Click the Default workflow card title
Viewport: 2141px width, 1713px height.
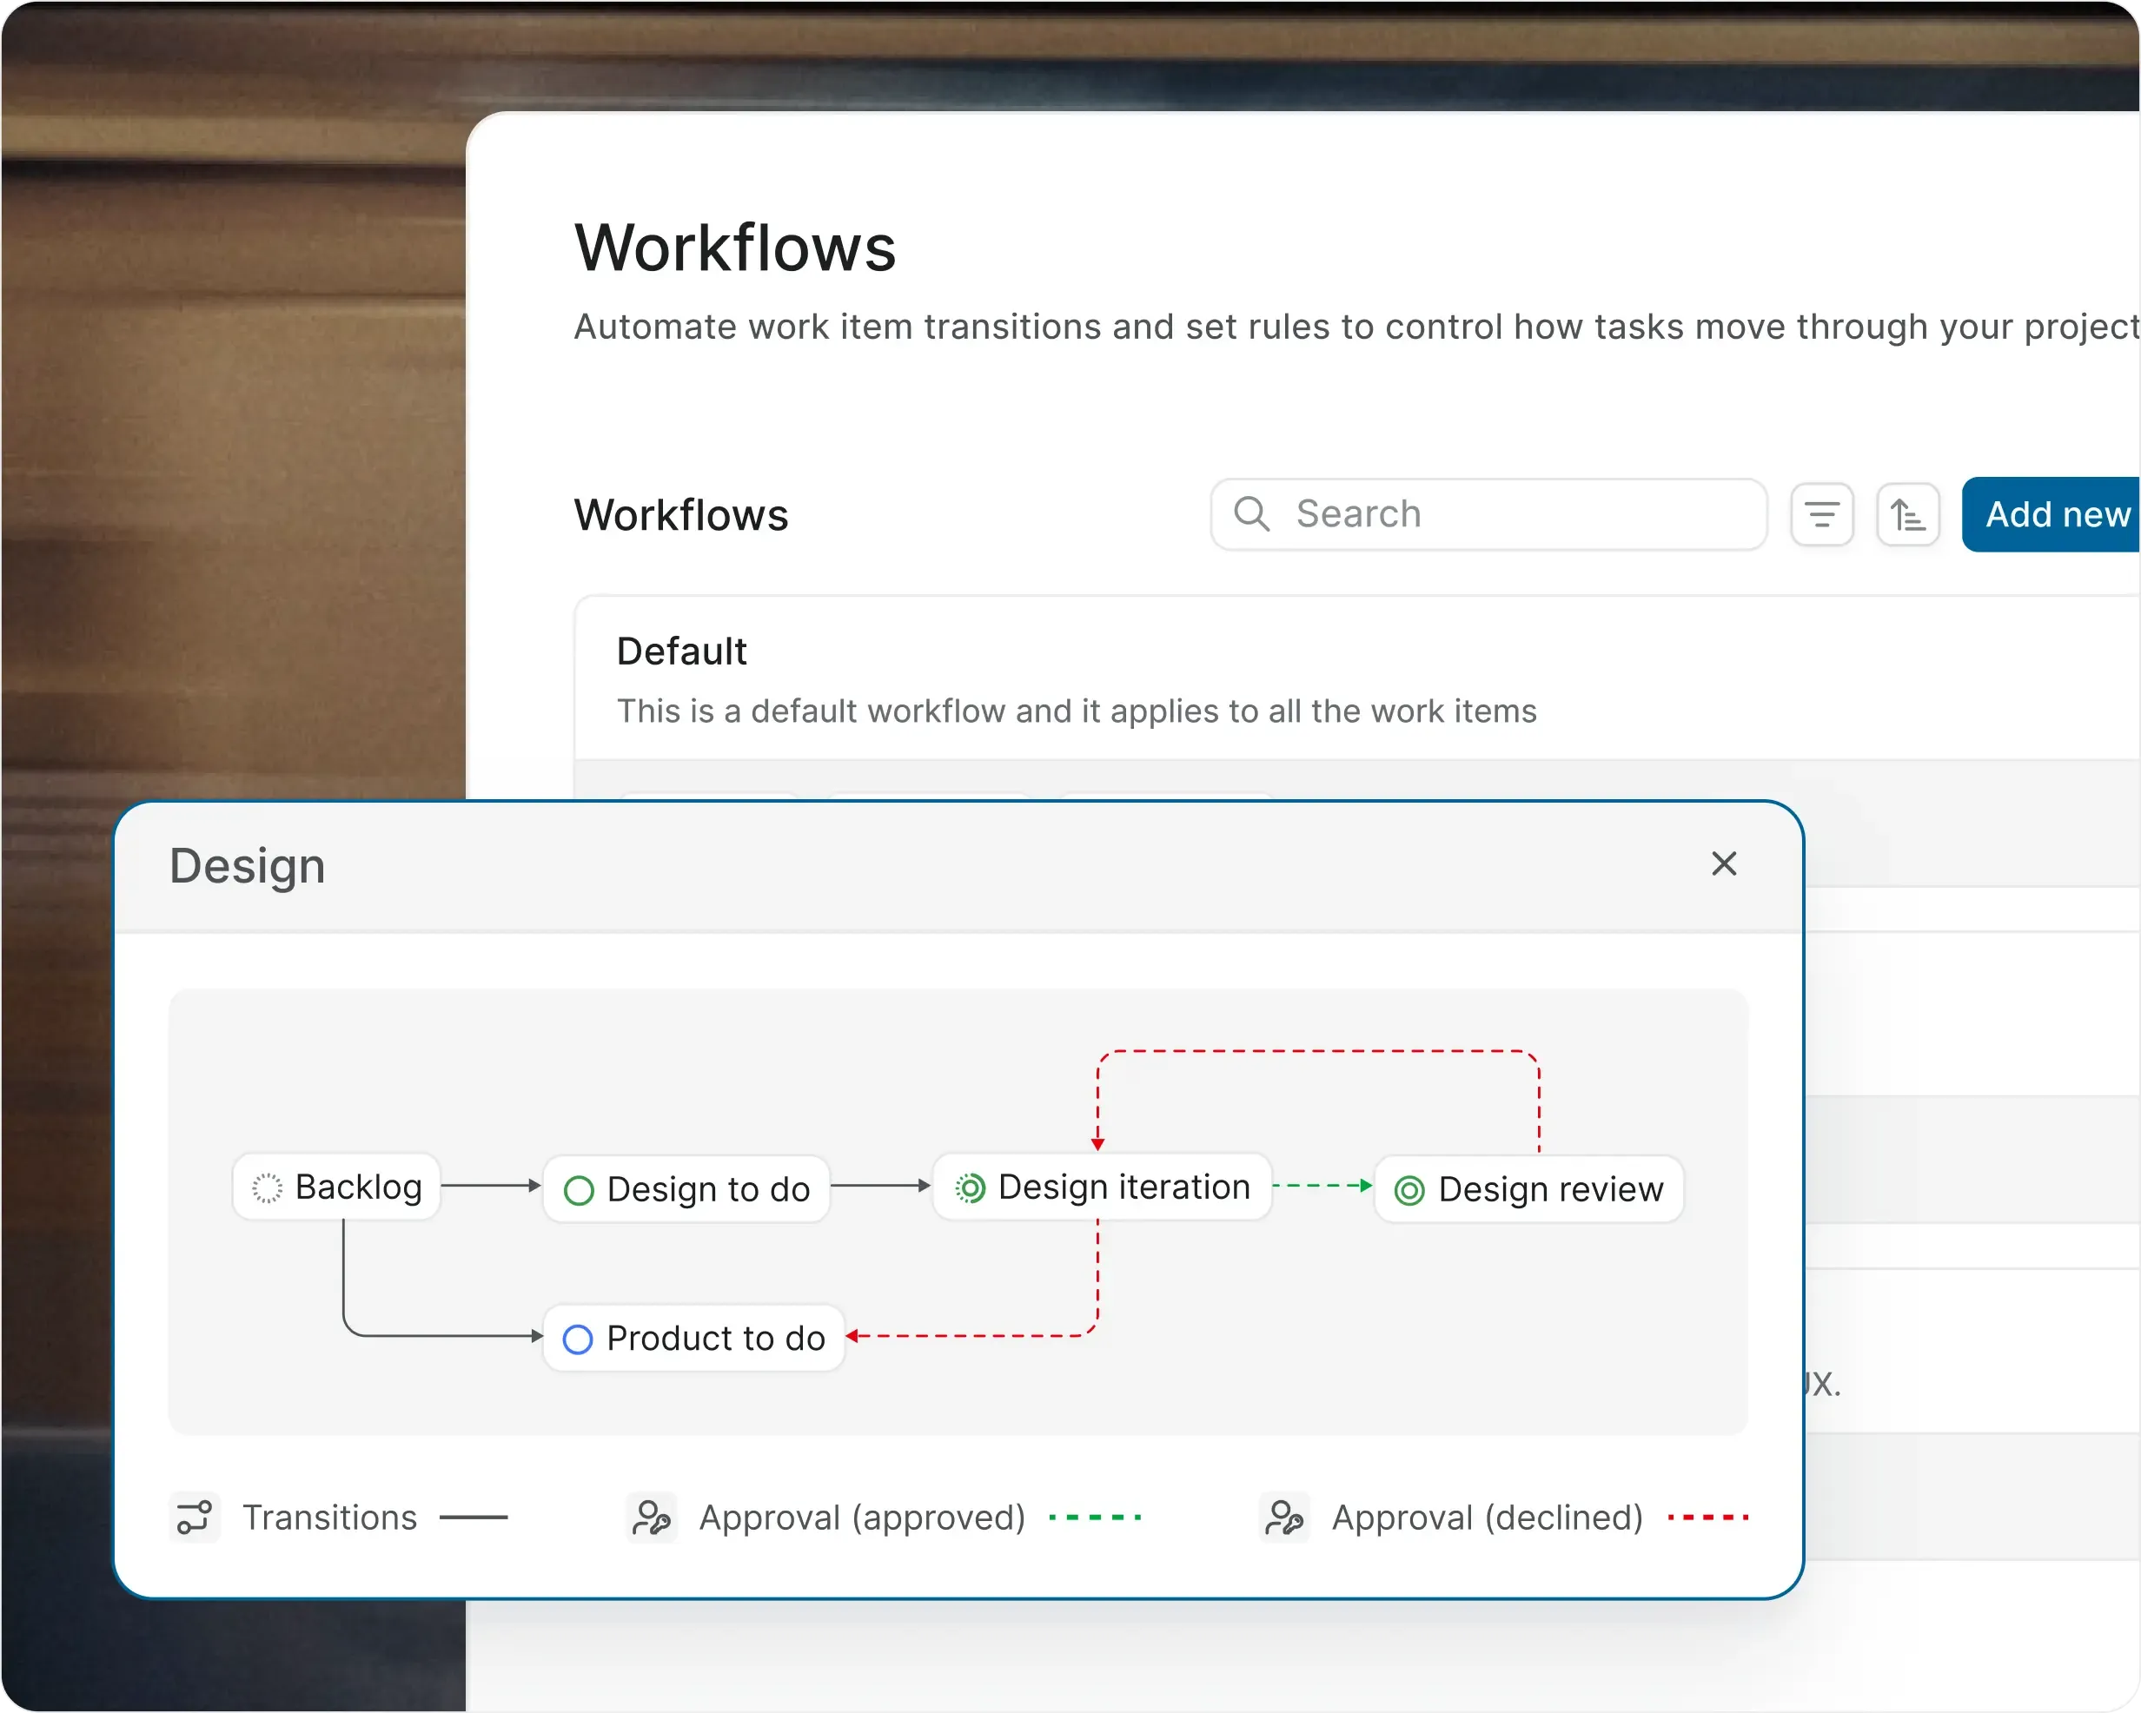pos(681,651)
